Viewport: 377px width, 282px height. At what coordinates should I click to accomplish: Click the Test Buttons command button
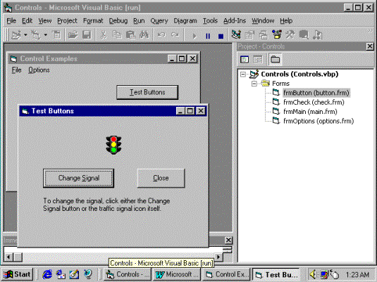coord(147,92)
